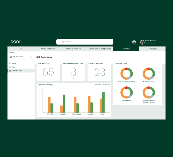Switch to the Firms & Products tab
This screenshot has width=173, height=157.
tap(47, 49)
